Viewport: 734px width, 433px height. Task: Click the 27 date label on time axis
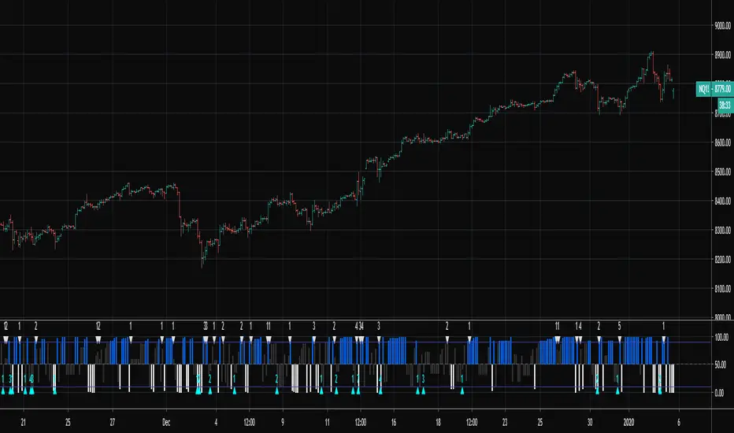(x=113, y=422)
